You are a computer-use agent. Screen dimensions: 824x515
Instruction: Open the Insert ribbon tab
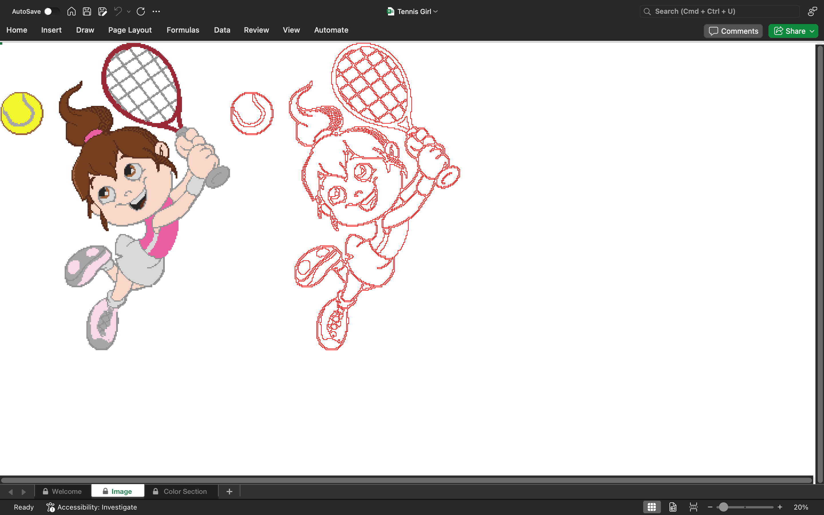(51, 30)
